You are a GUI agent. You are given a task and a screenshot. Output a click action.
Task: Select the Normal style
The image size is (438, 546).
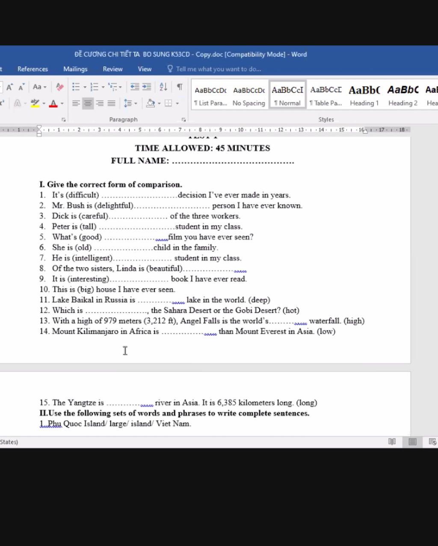(x=287, y=95)
